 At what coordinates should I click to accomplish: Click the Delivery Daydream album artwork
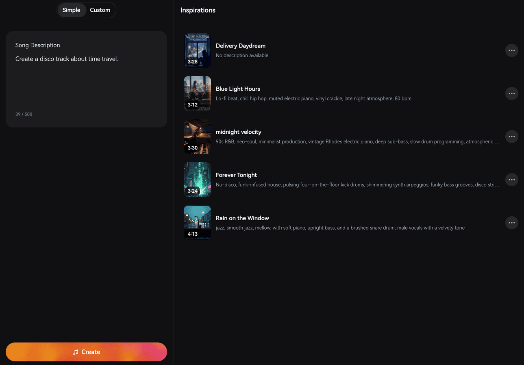(x=197, y=50)
